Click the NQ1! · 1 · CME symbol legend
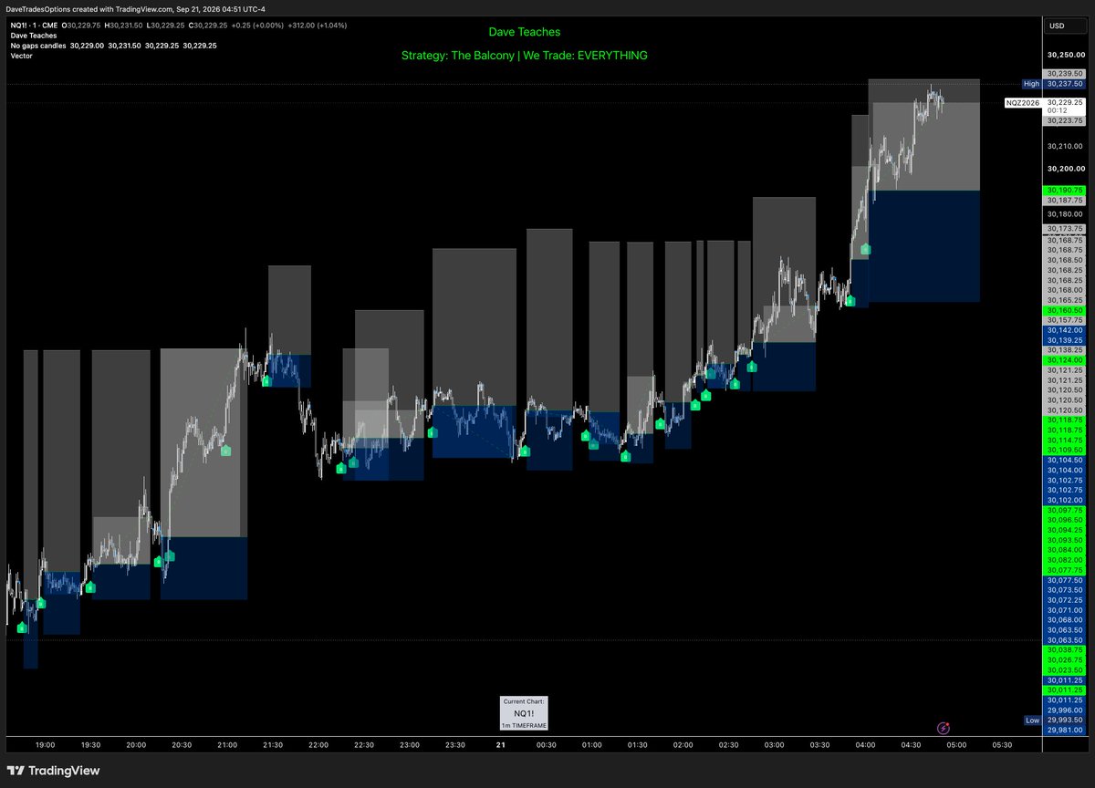1095x788 pixels. pyautogui.click(x=33, y=26)
